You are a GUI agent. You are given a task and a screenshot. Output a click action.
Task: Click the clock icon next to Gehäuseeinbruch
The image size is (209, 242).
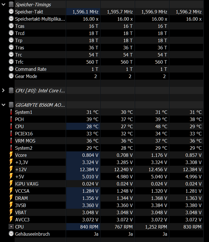(x=11, y=234)
